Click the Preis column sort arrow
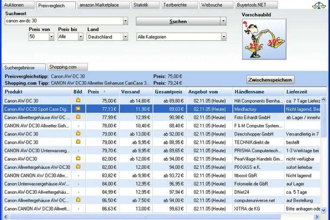 click(x=104, y=91)
